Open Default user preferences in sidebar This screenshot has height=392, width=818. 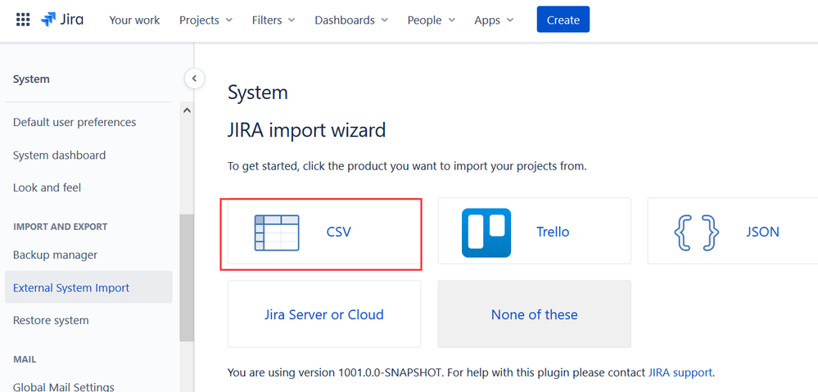(75, 122)
